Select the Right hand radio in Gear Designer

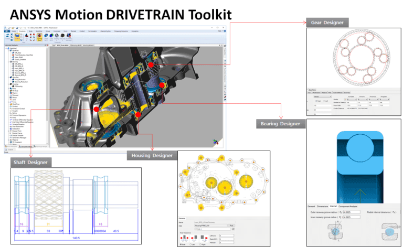pyautogui.click(x=316, y=101)
